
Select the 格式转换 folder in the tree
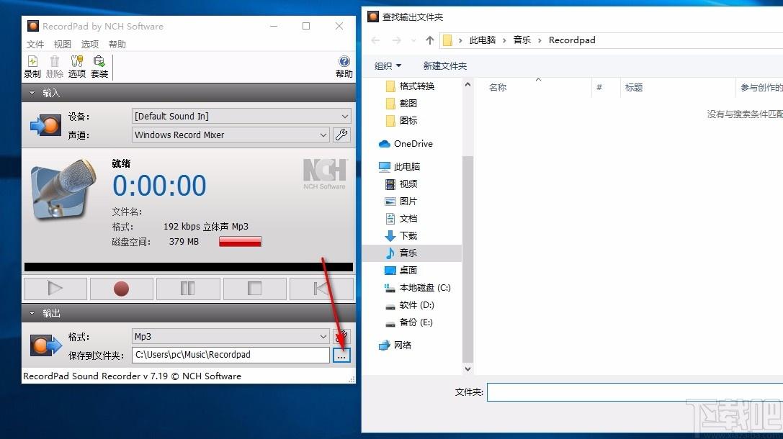pos(411,86)
